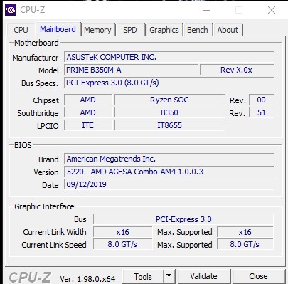Open the Tools dropdown arrow
Viewport: 288px width, 284px height.
point(169,276)
